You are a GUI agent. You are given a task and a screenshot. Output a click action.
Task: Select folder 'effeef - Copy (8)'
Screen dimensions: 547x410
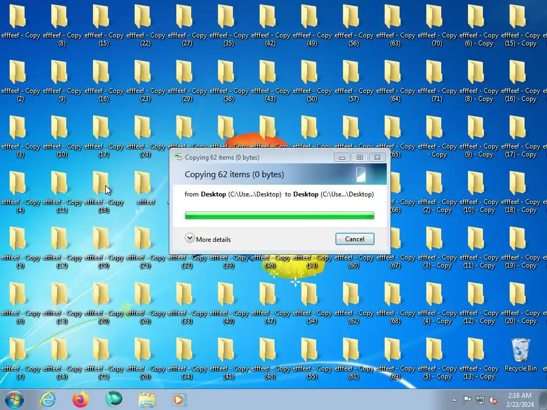tap(62, 26)
